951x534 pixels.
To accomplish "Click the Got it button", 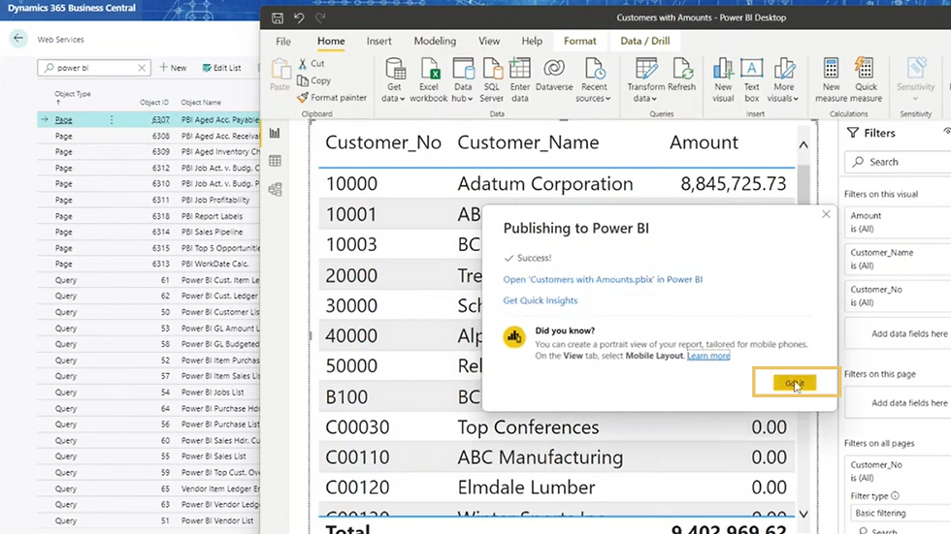I will (795, 383).
